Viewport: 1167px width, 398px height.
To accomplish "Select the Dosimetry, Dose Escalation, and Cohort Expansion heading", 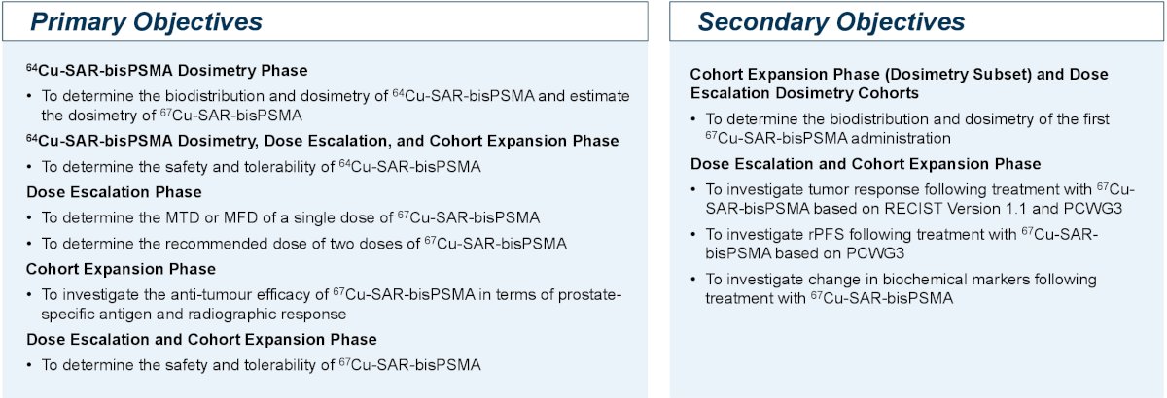I will [323, 141].
